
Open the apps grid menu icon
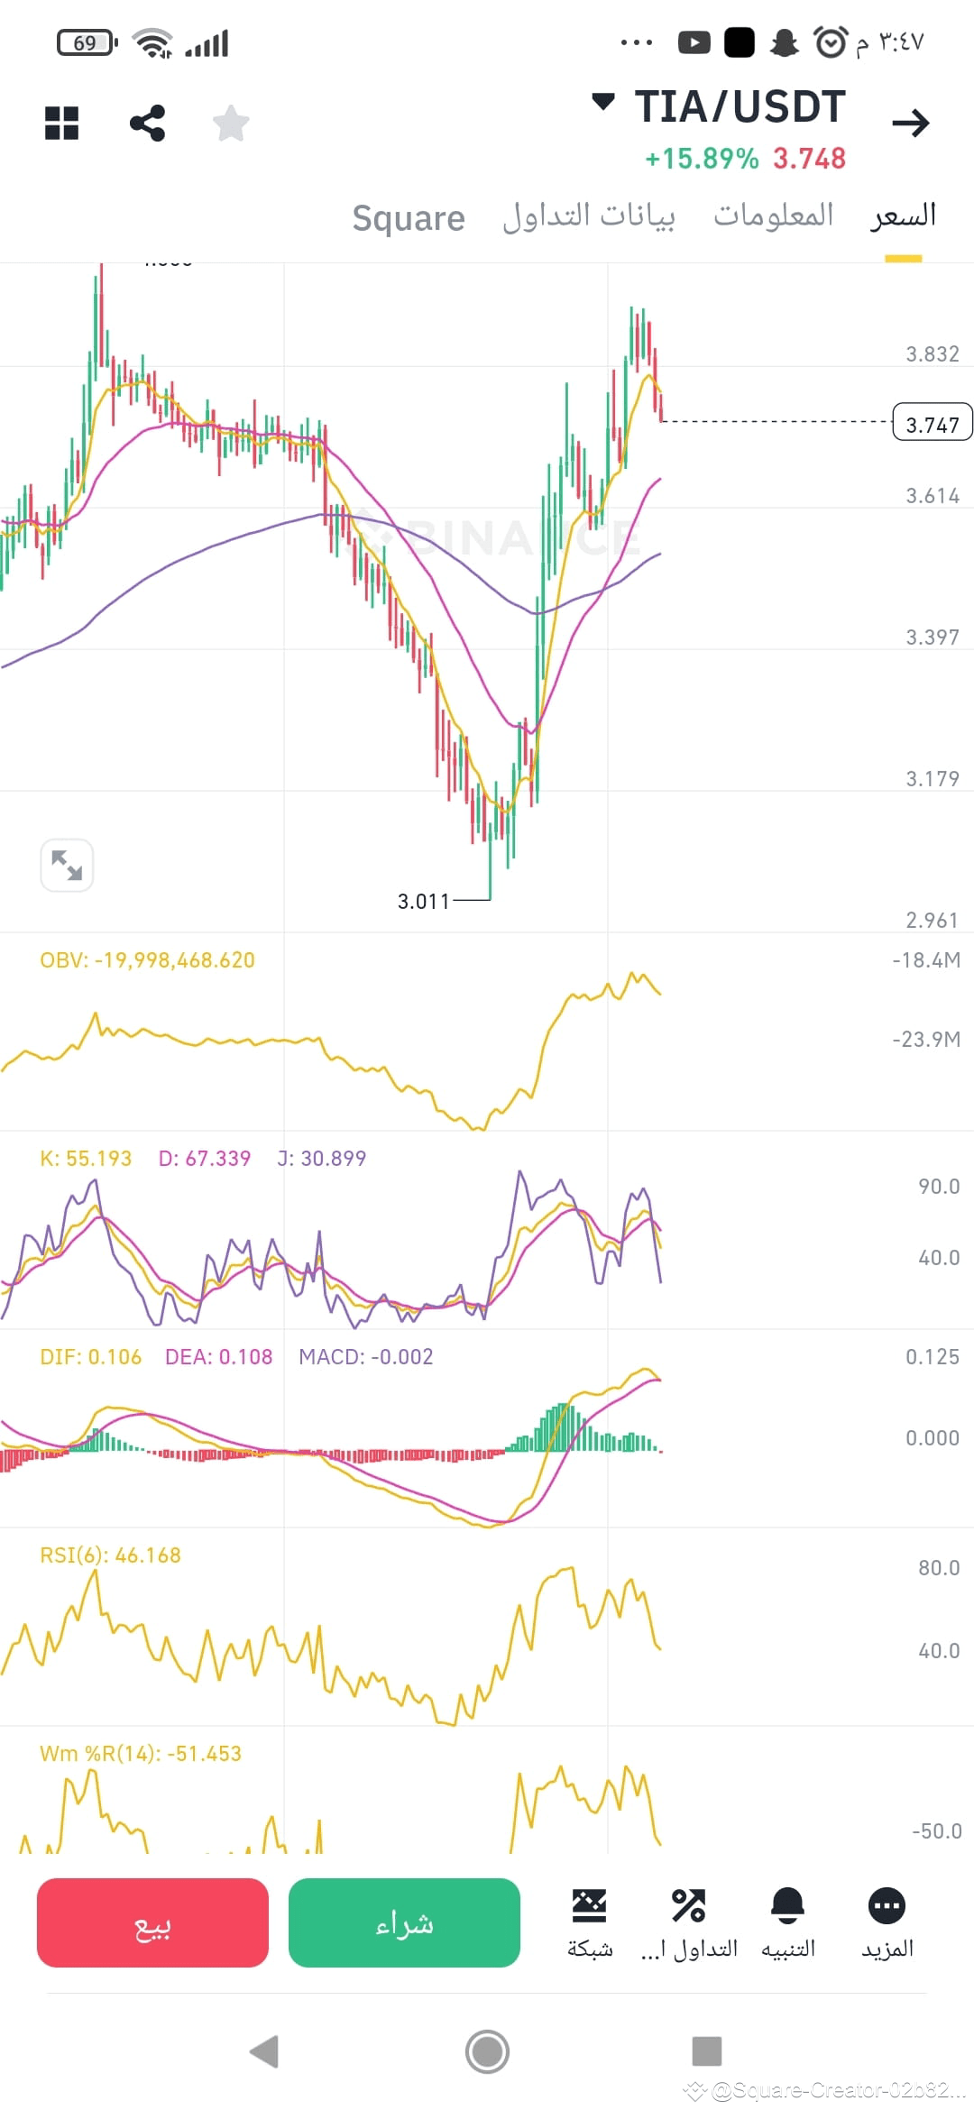(61, 123)
